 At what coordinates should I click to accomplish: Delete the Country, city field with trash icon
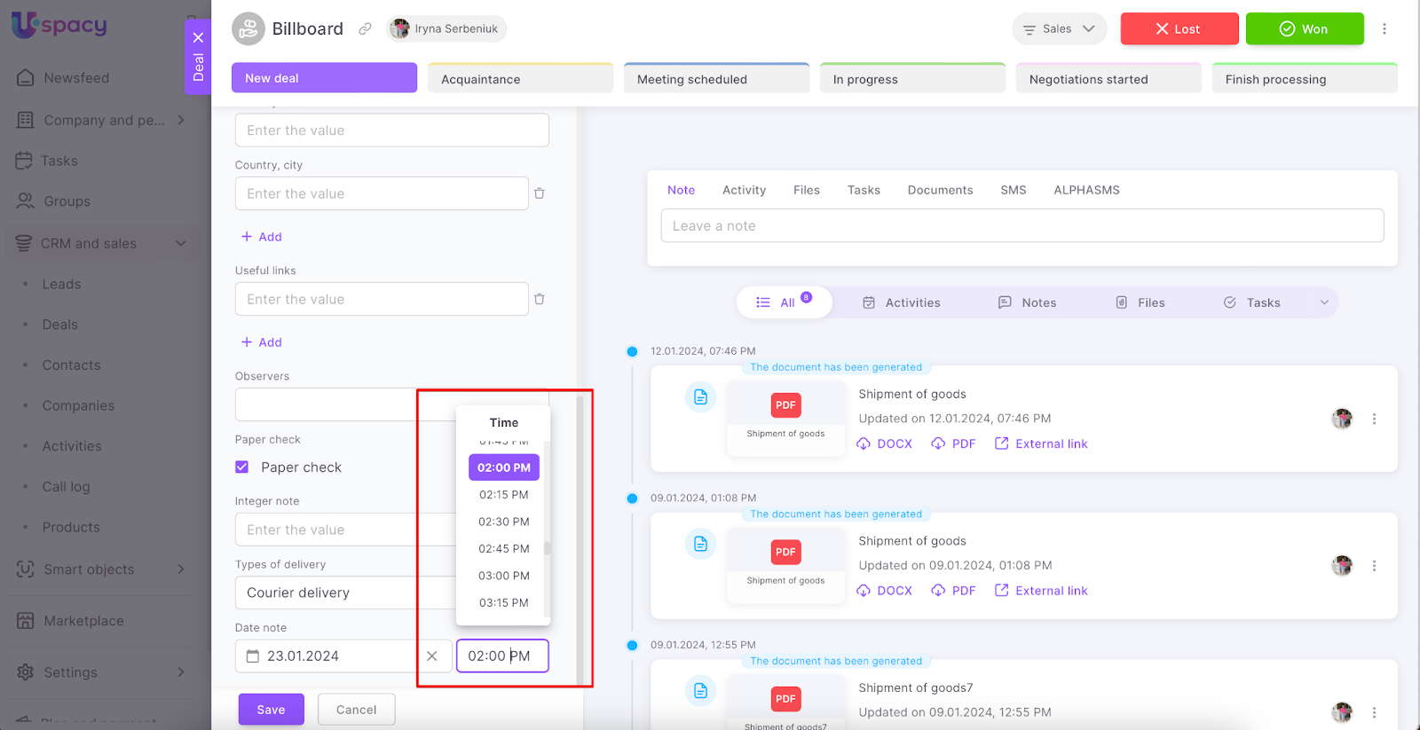coord(539,193)
